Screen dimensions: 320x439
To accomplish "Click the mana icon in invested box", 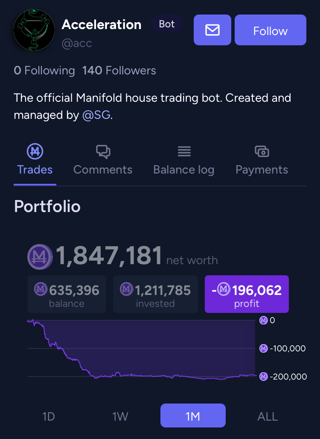I will [x=127, y=289].
